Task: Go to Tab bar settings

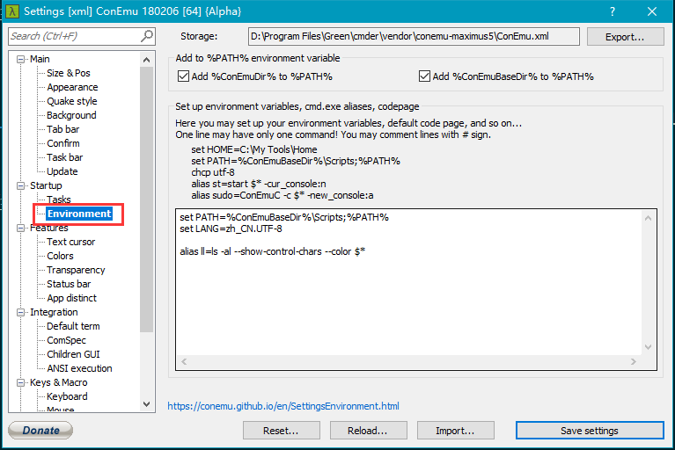Action: pyautogui.click(x=62, y=129)
